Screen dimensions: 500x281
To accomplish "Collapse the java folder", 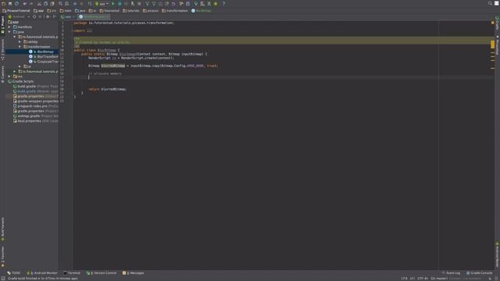I will point(9,32).
